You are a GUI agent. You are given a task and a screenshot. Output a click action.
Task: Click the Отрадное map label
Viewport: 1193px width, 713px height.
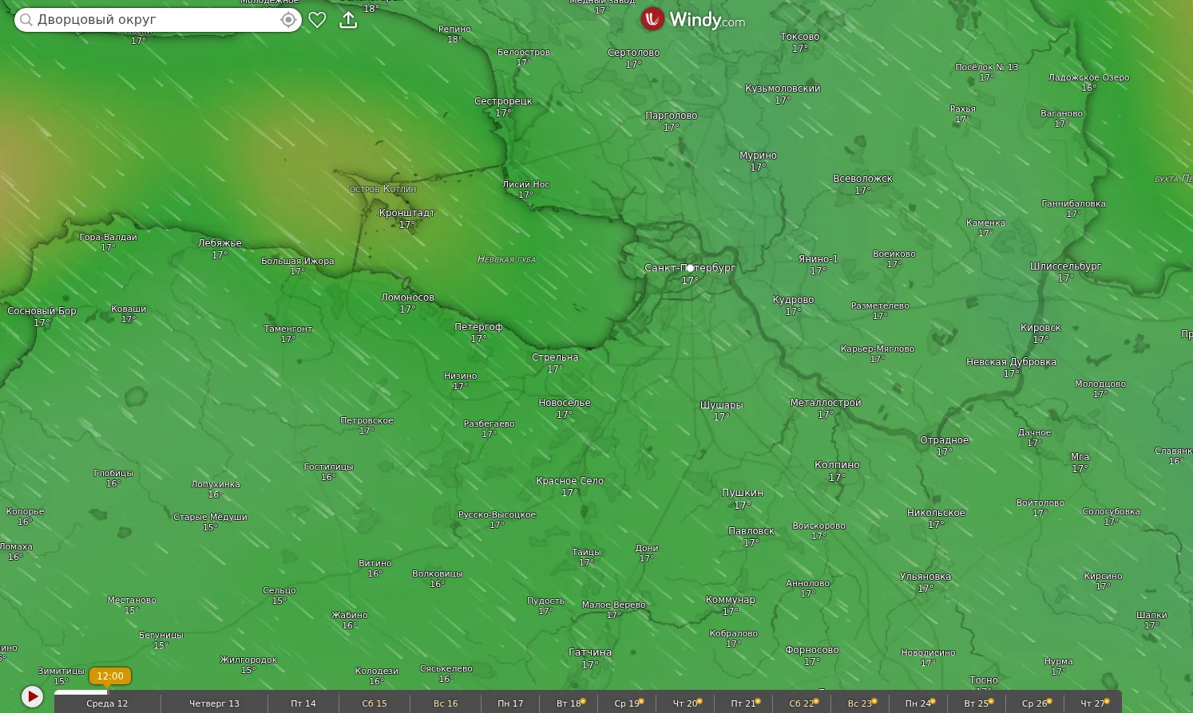[945, 440]
